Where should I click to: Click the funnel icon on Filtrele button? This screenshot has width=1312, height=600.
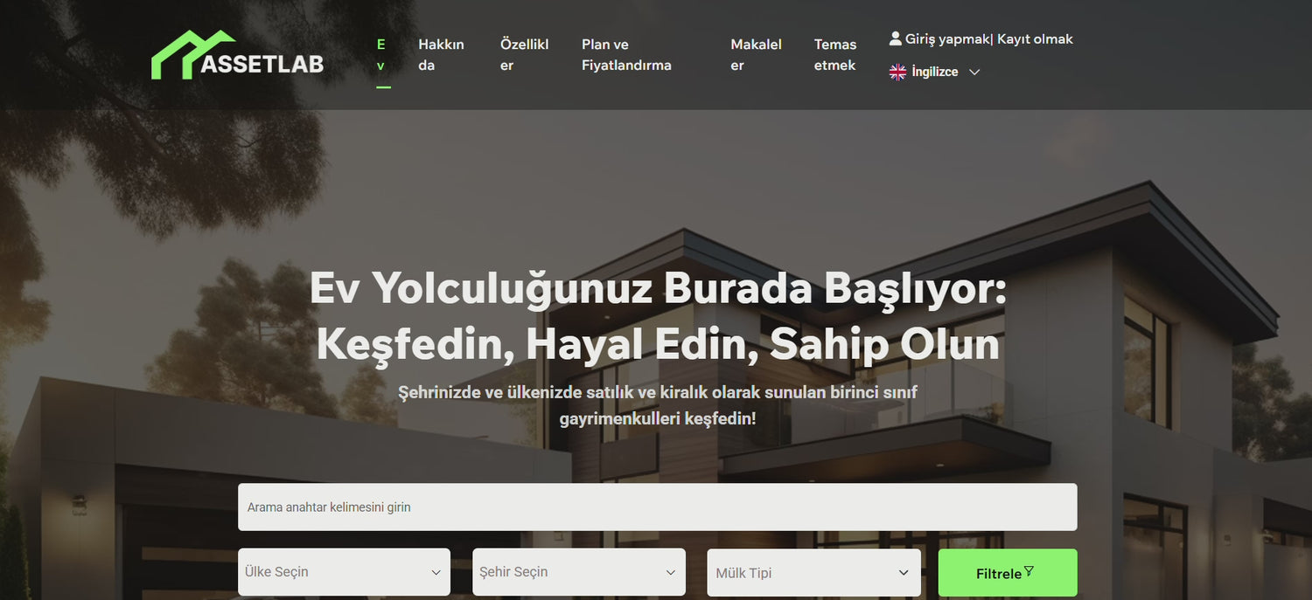1029,571
